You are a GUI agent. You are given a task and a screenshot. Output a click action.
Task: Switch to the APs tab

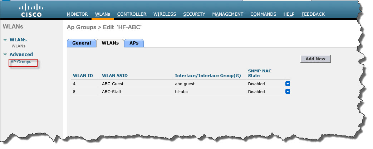click(134, 43)
